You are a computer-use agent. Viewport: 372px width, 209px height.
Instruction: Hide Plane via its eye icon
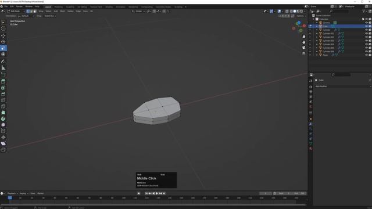(x=366, y=55)
